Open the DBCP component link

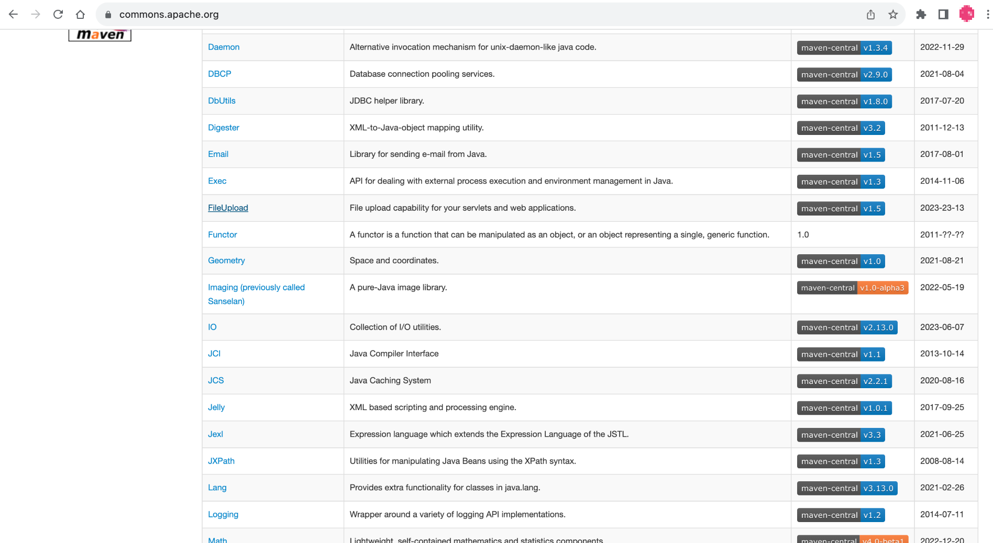(219, 74)
